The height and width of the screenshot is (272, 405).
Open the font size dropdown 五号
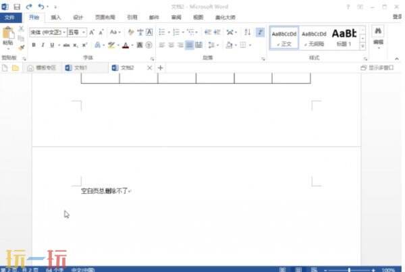84,32
